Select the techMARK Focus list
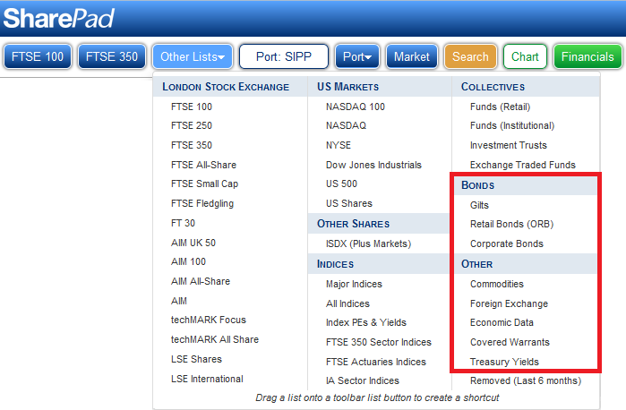This screenshot has width=626, height=410. pos(209,320)
